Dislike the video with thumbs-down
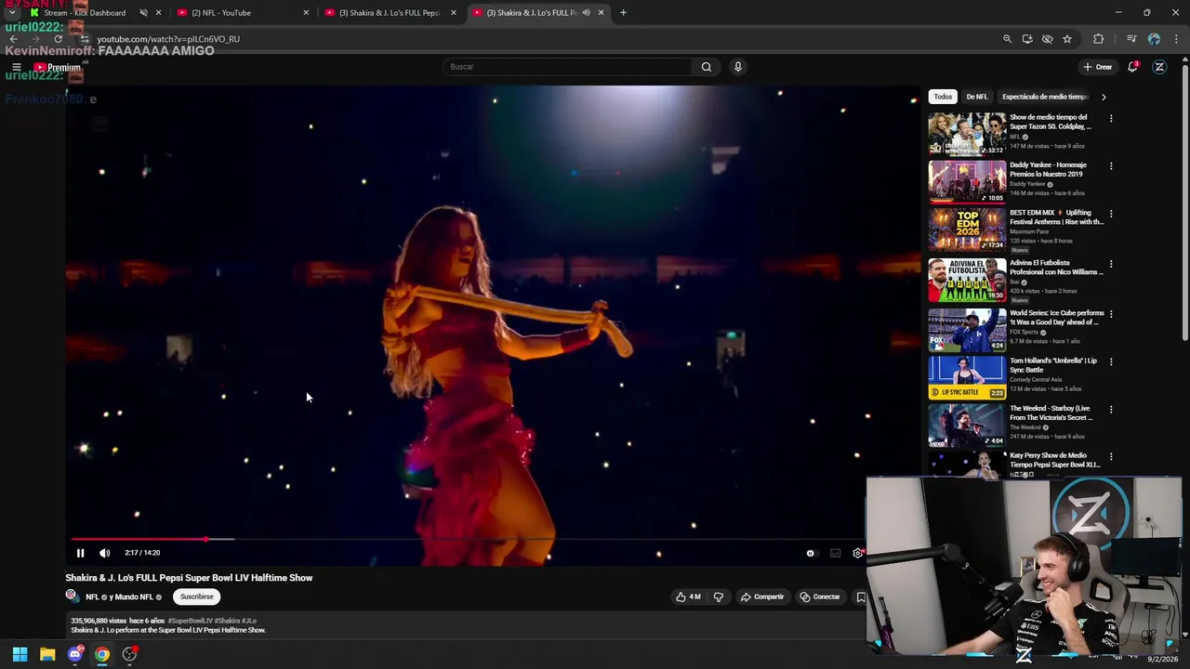This screenshot has width=1190, height=669. (718, 597)
